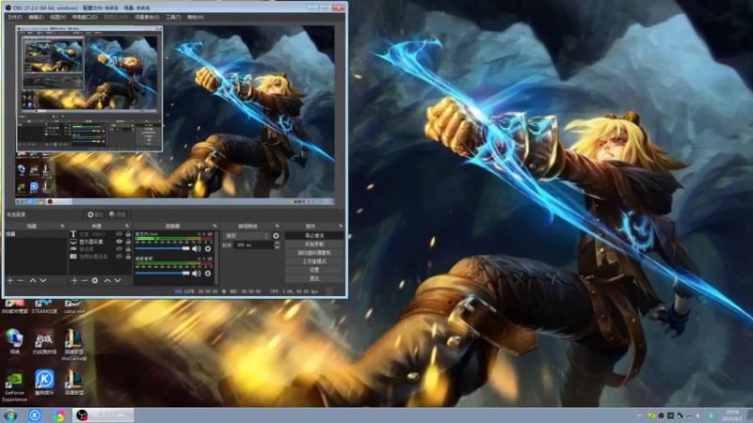Screen dimensions: 753x423
Task: Open the GeForce Experience desktop shortcut
Action: pyautogui.click(x=14, y=386)
